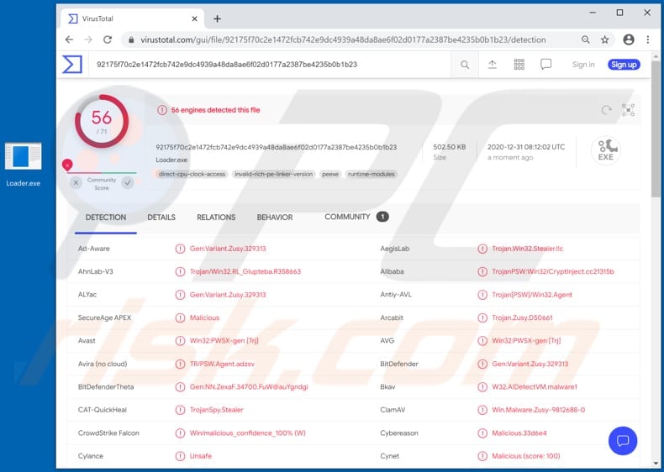Bookmark this page with star icon
Screen dimensions: 664x472
point(604,39)
